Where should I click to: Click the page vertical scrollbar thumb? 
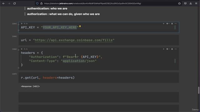(199, 90)
